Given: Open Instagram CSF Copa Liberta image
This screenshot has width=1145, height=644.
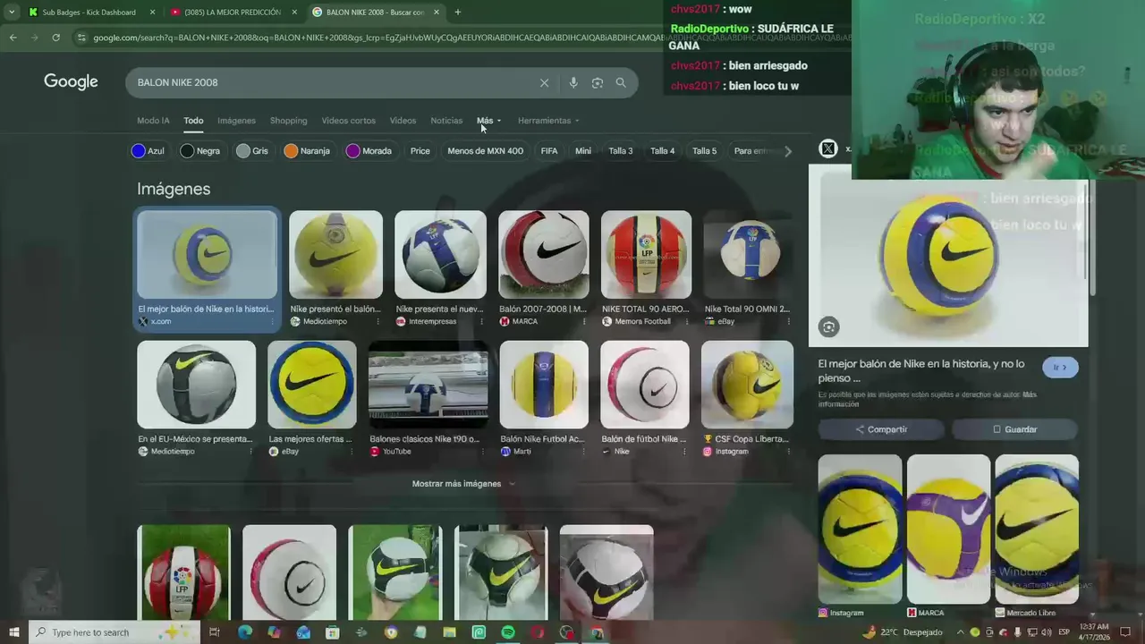Looking at the screenshot, I should 747,385.
